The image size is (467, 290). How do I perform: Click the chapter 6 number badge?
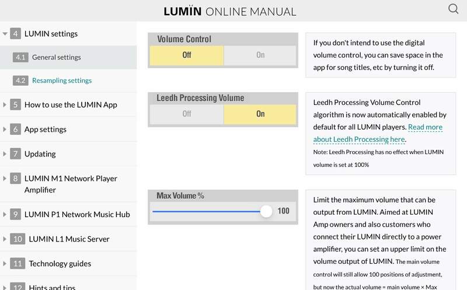(16, 129)
